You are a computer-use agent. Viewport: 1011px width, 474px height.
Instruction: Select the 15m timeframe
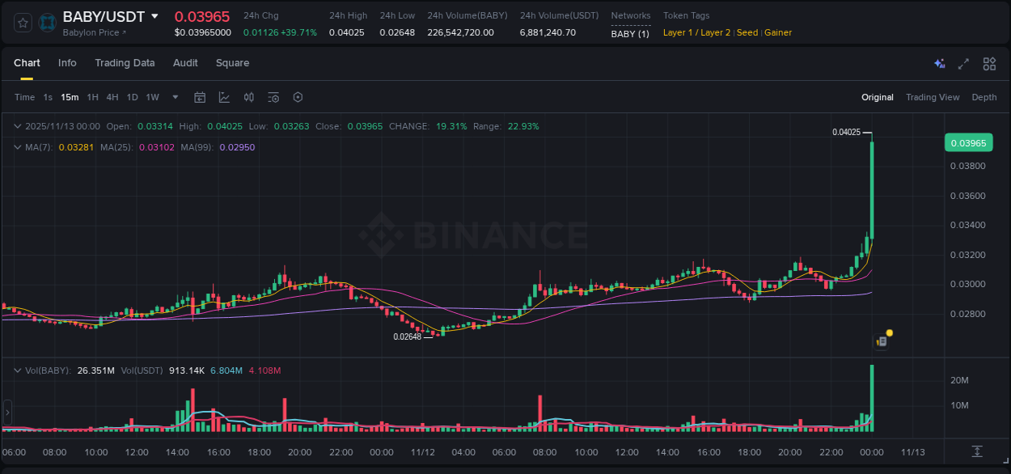70,96
